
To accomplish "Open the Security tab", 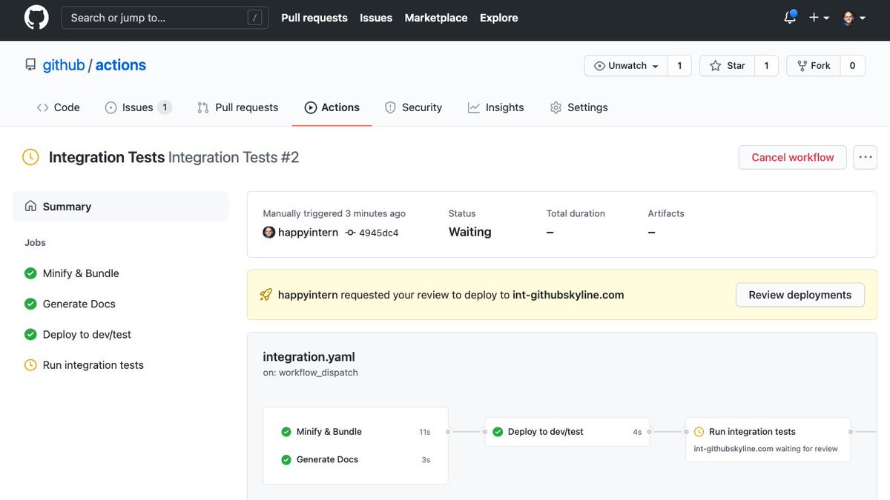I will coord(413,107).
